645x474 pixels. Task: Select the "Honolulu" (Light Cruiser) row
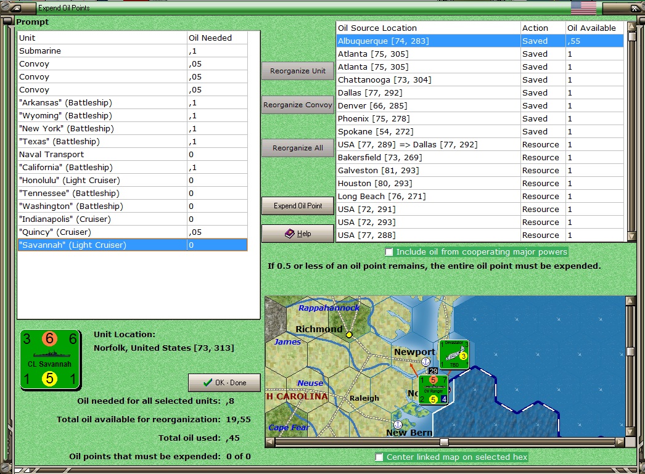click(133, 181)
